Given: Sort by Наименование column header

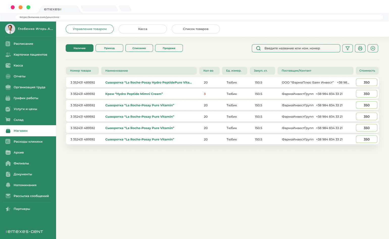Looking at the screenshot, I should [149, 71].
